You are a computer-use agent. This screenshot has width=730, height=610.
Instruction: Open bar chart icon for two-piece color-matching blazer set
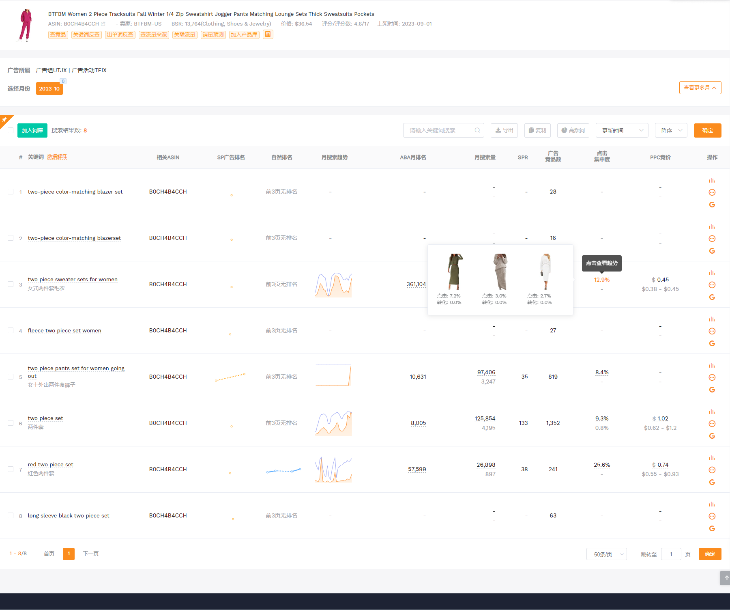coord(712,181)
